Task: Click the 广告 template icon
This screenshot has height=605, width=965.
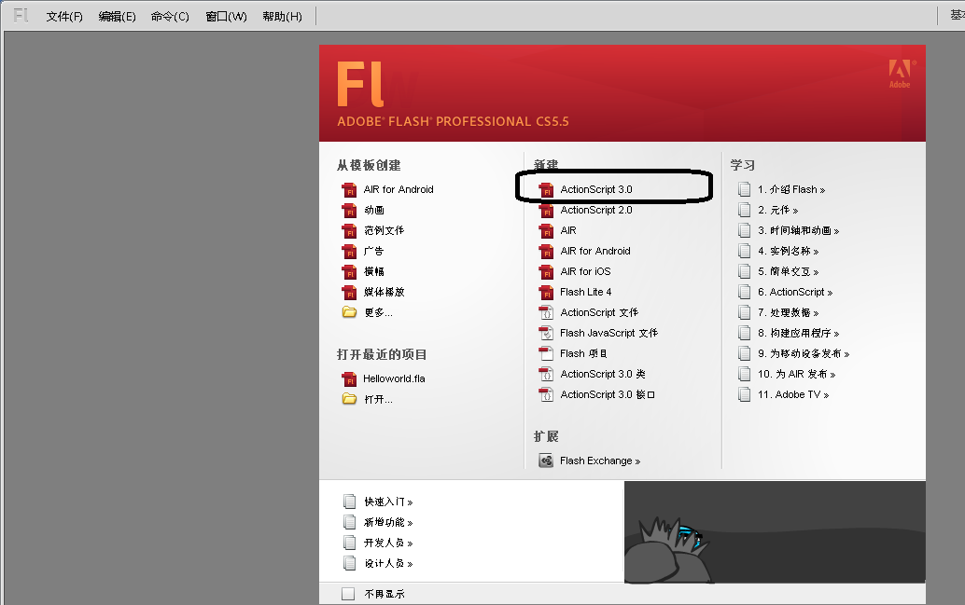Action: pyautogui.click(x=350, y=252)
